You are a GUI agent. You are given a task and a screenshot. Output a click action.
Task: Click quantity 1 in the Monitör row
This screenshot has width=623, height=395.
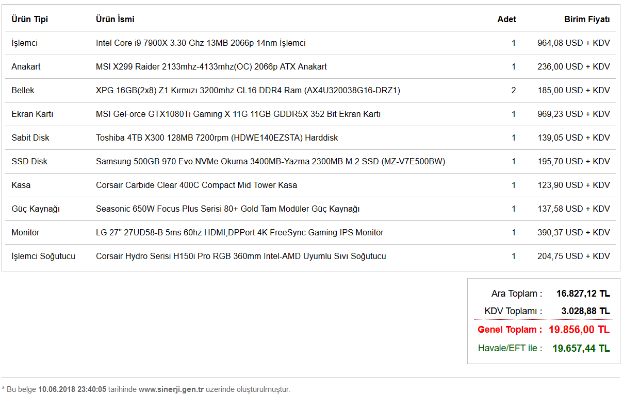514,232
